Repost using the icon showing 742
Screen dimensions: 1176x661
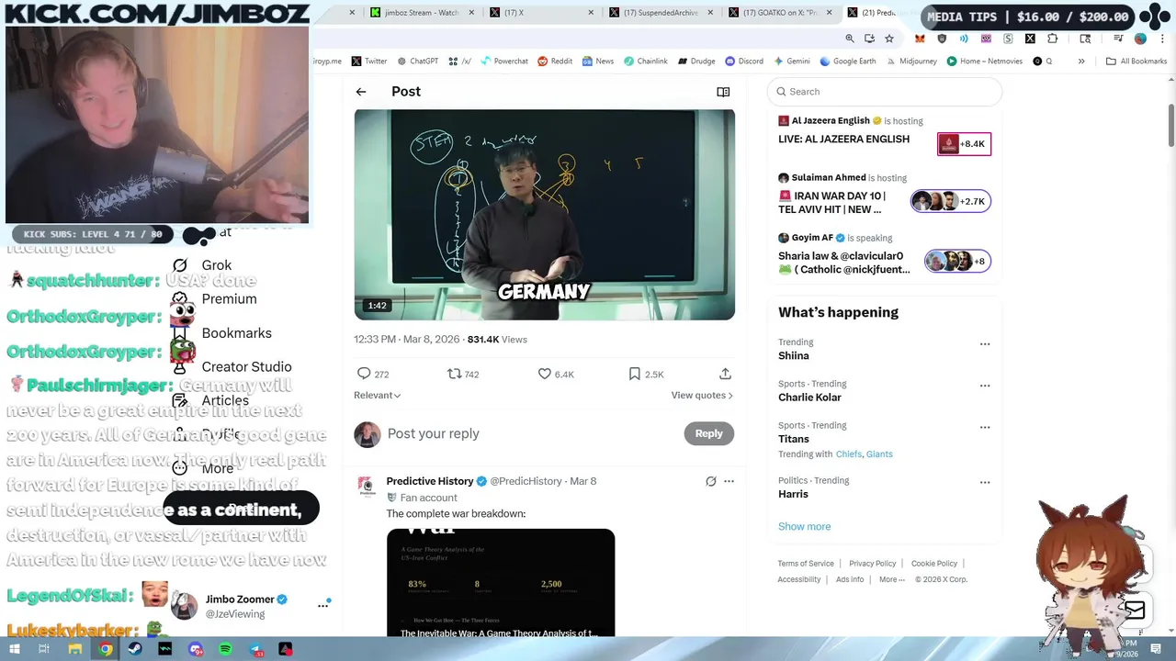pyautogui.click(x=454, y=374)
